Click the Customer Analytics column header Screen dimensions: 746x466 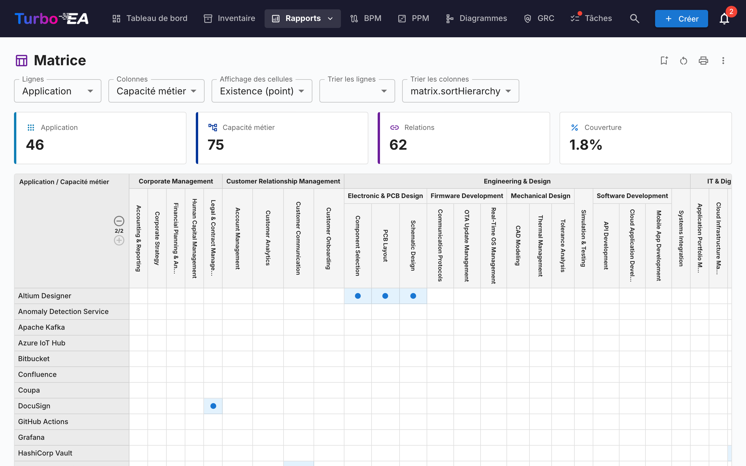tap(268, 238)
